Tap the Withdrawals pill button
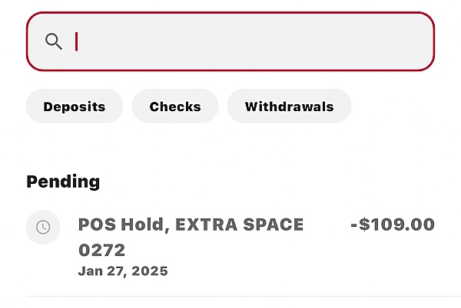 (289, 106)
